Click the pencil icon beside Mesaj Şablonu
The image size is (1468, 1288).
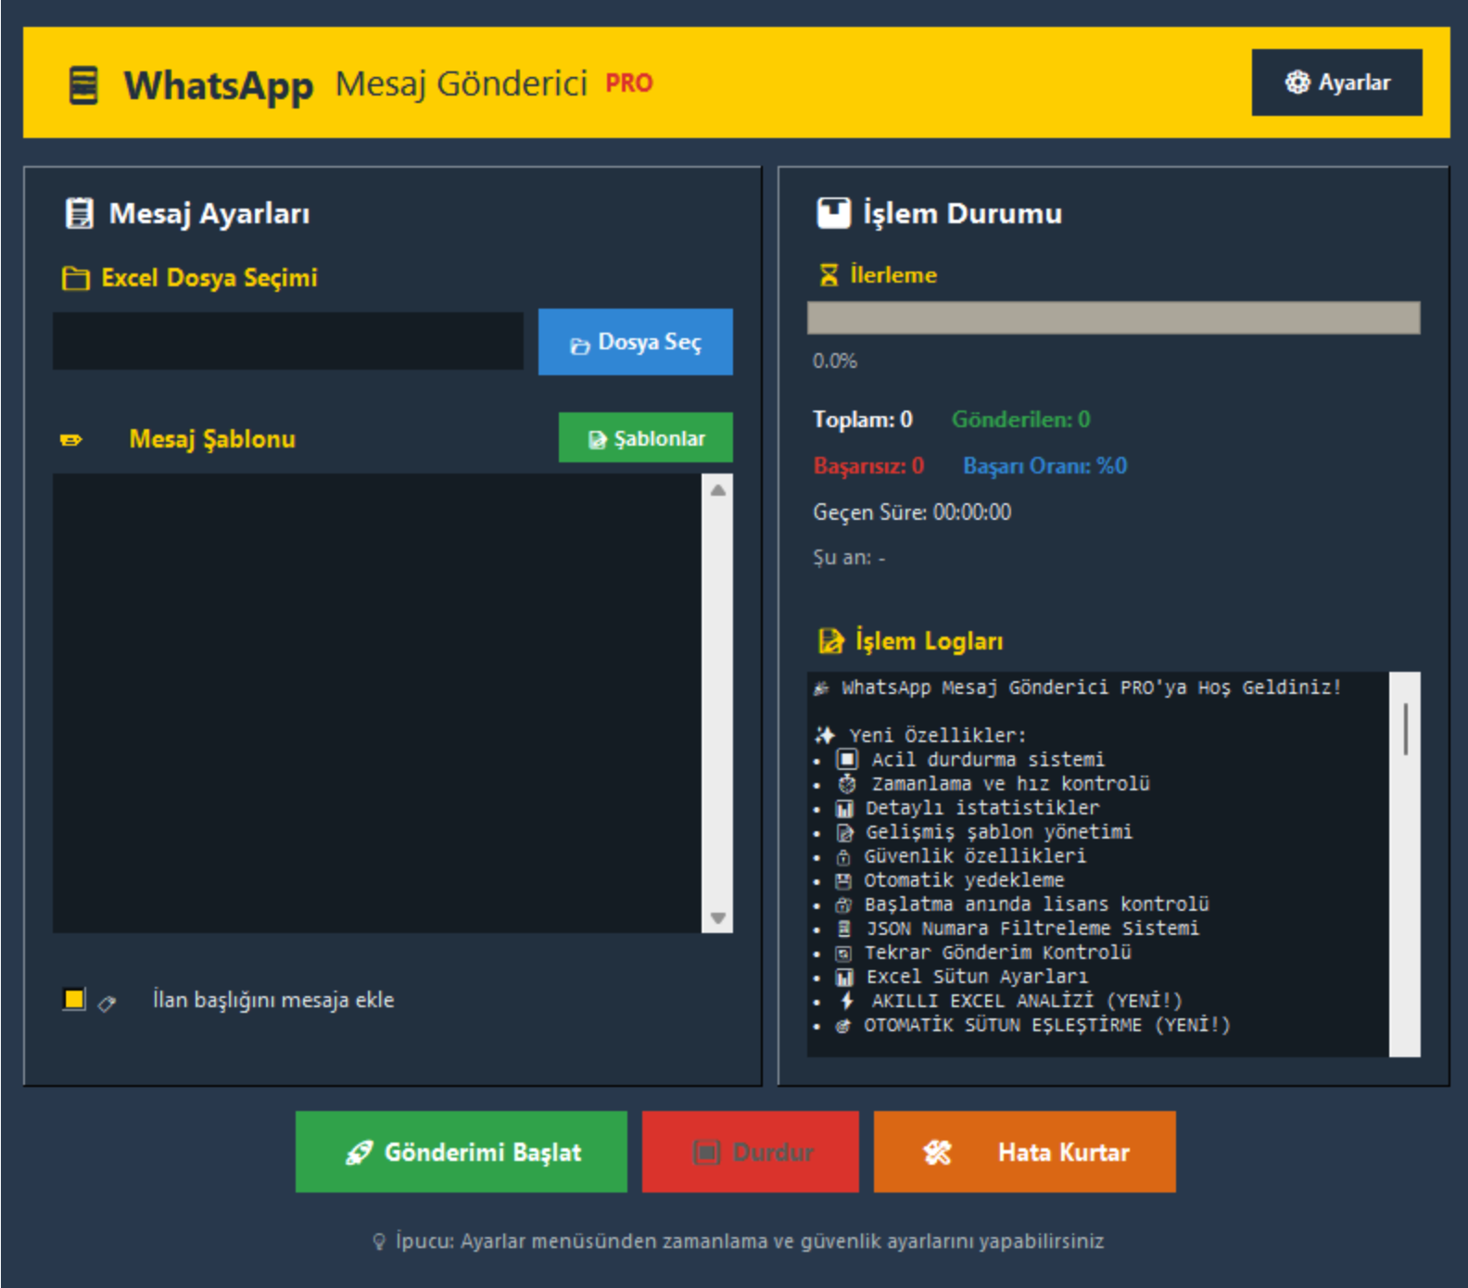(71, 439)
